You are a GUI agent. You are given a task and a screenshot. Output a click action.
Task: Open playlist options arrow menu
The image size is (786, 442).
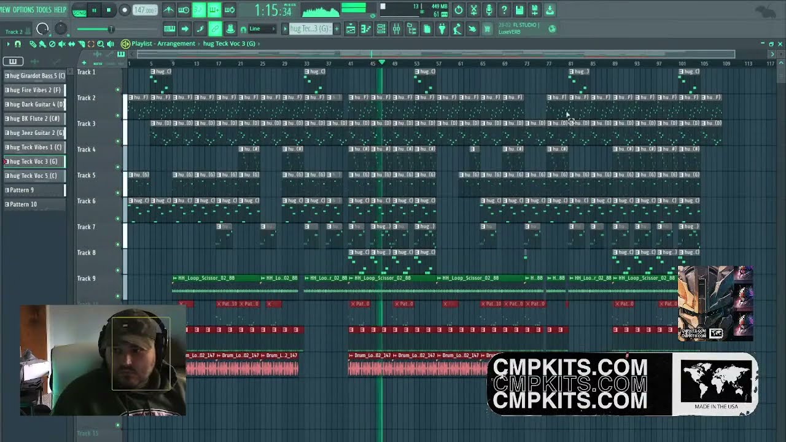pyautogui.click(x=8, y=44)
